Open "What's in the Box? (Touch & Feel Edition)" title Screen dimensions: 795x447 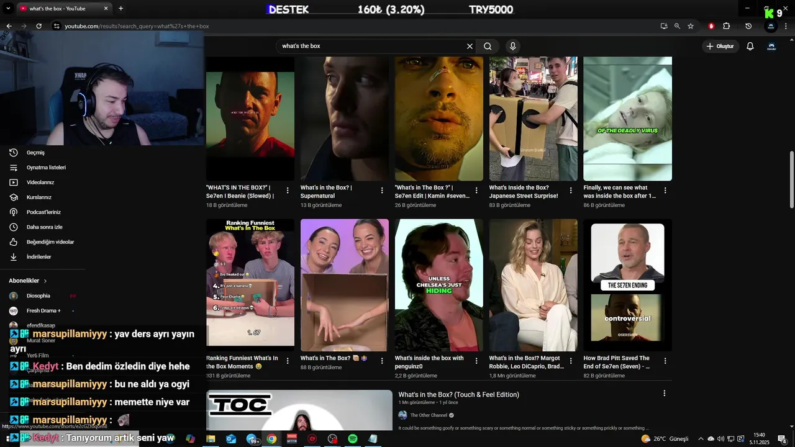(458, 395)
